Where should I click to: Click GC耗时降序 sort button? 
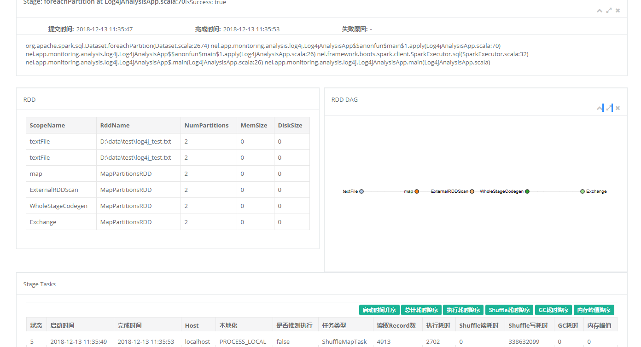pyautogui.click(x=554, y=310)
